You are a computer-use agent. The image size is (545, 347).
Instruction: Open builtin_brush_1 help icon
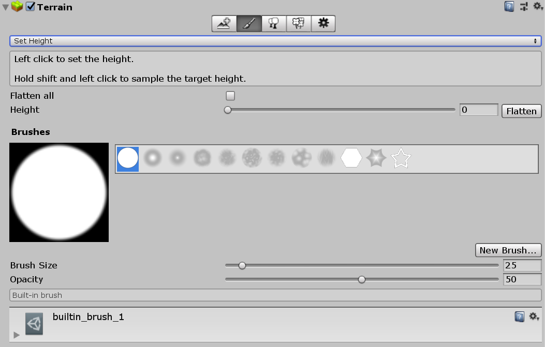point(519,317)
